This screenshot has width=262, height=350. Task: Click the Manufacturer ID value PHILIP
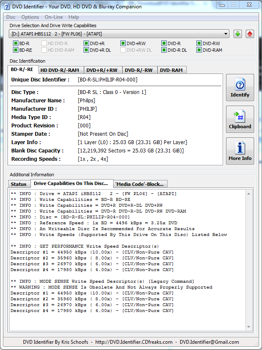coord(87,109)
